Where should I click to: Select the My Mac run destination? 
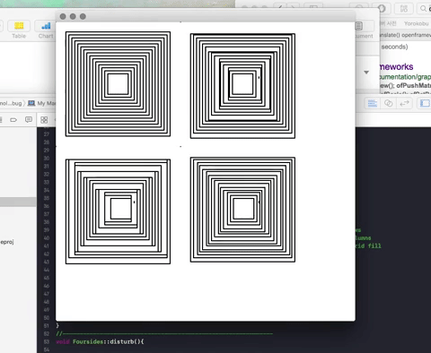41,103
